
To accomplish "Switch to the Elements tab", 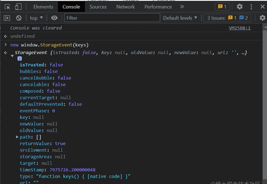I will (43, 7).
